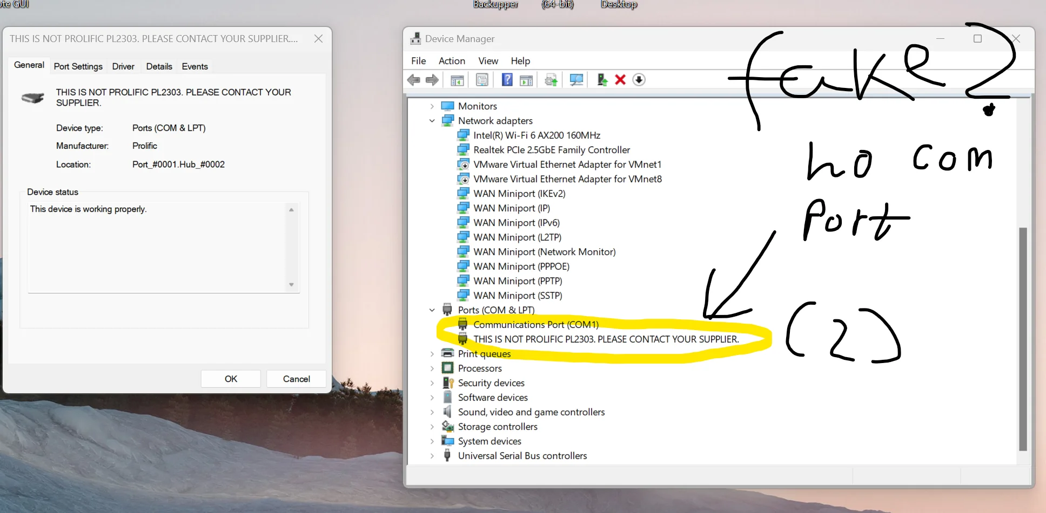Click the Device status scroll-up arrow
This screenshot has width=1046, height=513.
click(x=291, y=210)
